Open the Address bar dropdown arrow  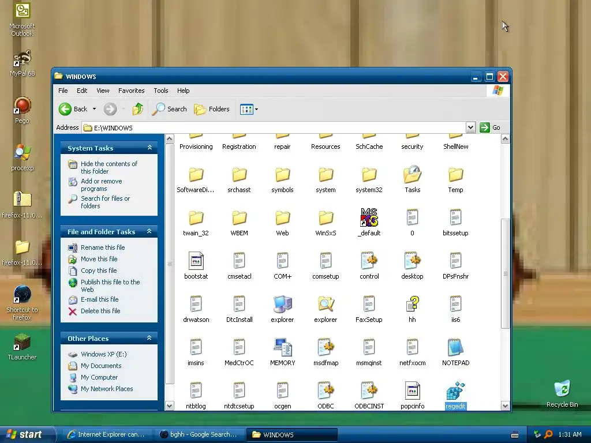470,127
